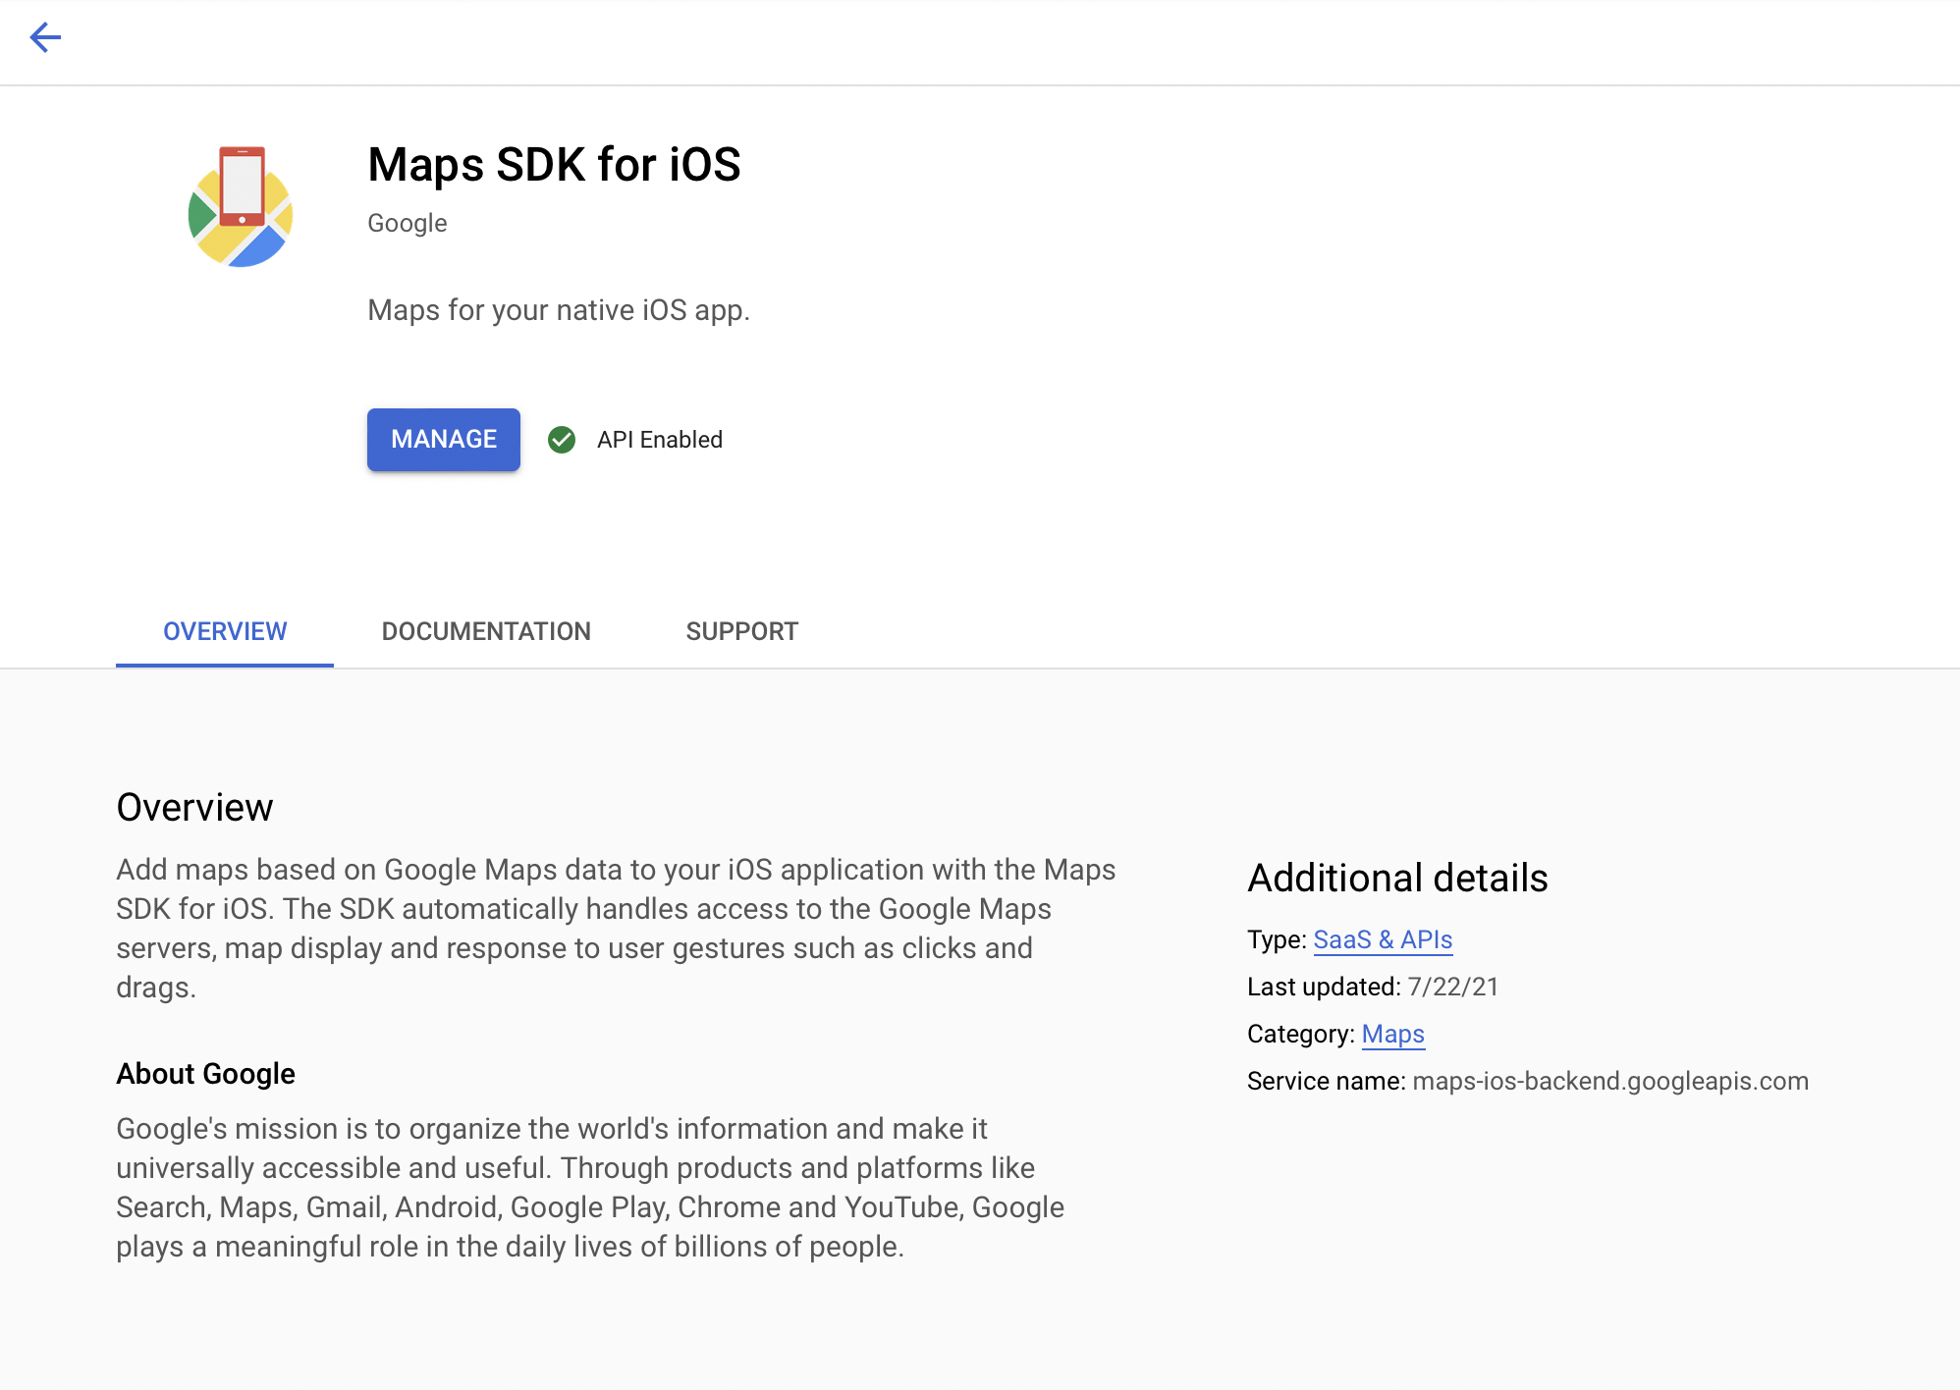Click the green API Enabled checkmark icon
The height and width of the screenshot is (1390, 1960).
[562, 440]
